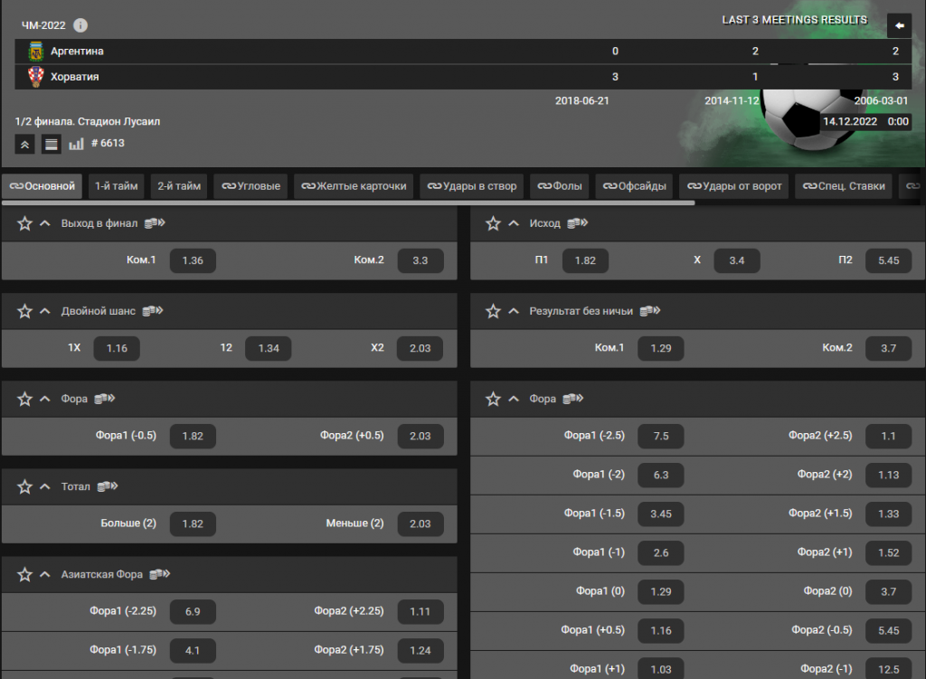Click the info icon next to ЧМ-2022
This screenshot has width=926, height=679.
click(x=80, y=24)
